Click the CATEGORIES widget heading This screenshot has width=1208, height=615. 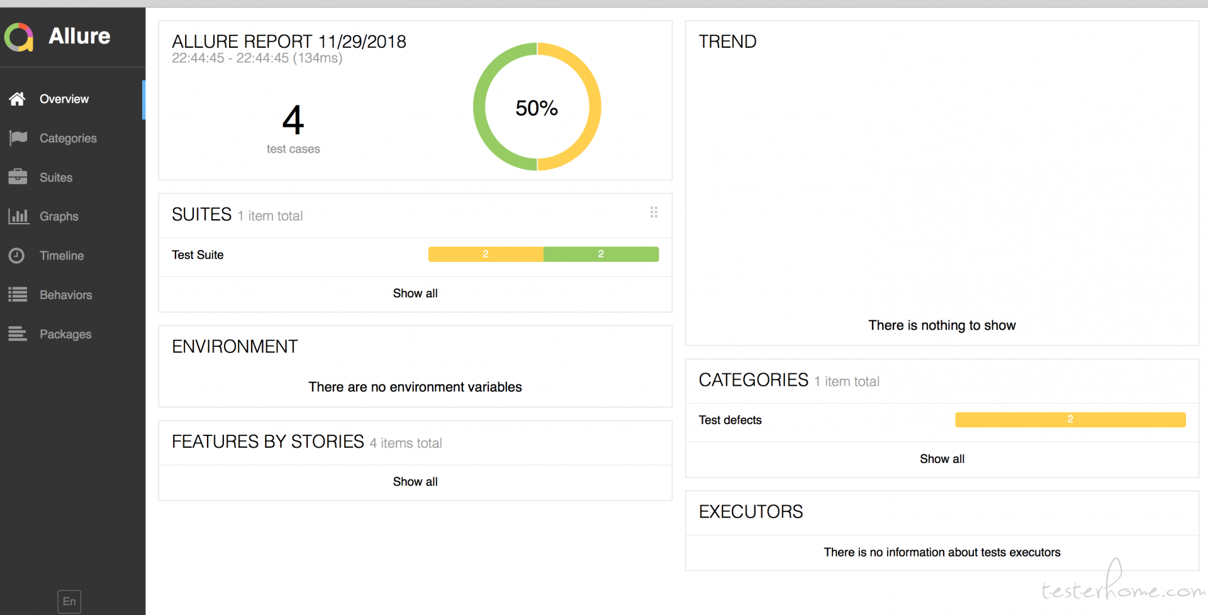pyautogui.click(x=754, y=380)
